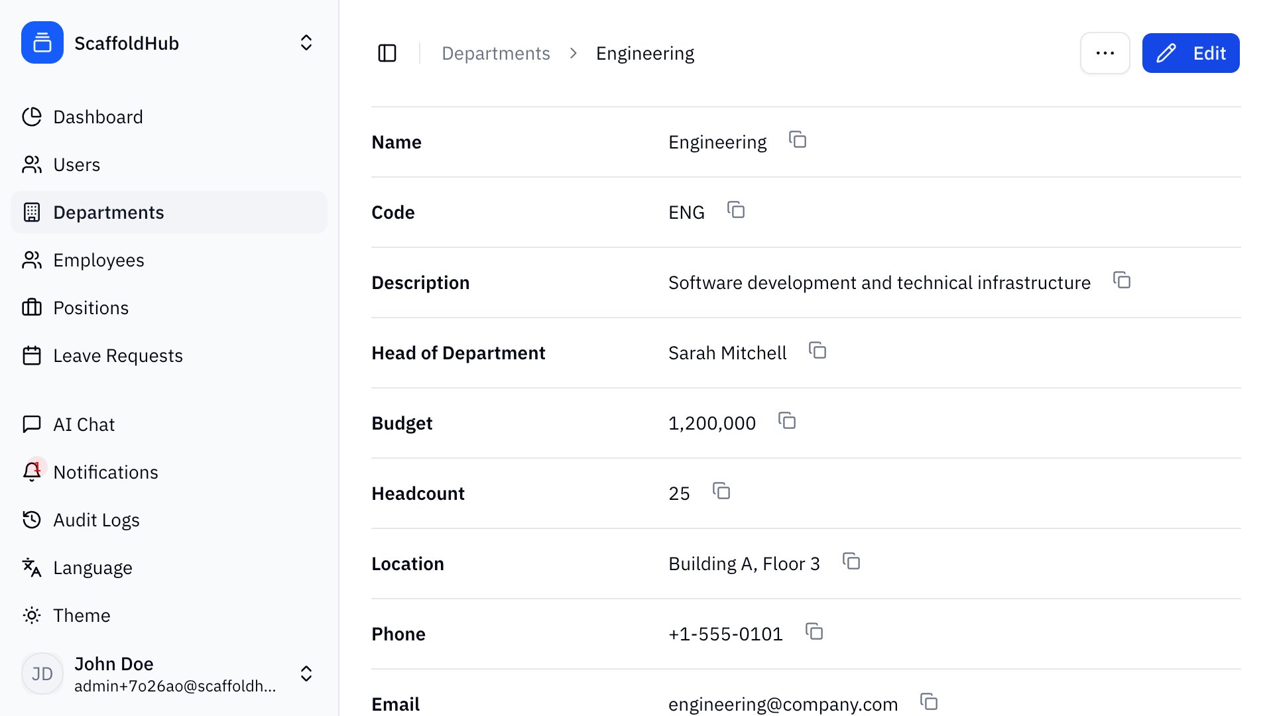Viewport: 1273px width, 716px height.
Task: Navigate to Departments breadcrumb
Action: point(496,52)
